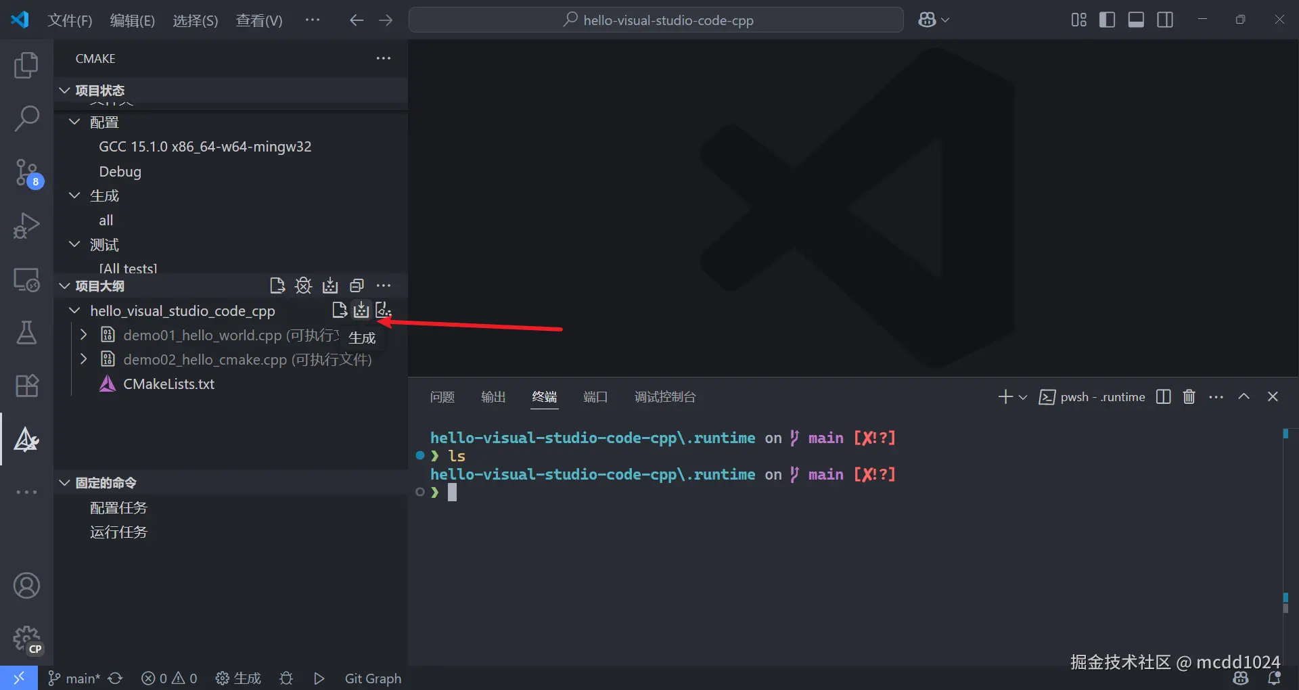Viewport: 1299px width, 690px height.
Task: Open the 选择(S) menu
Action: click(196, 20)
